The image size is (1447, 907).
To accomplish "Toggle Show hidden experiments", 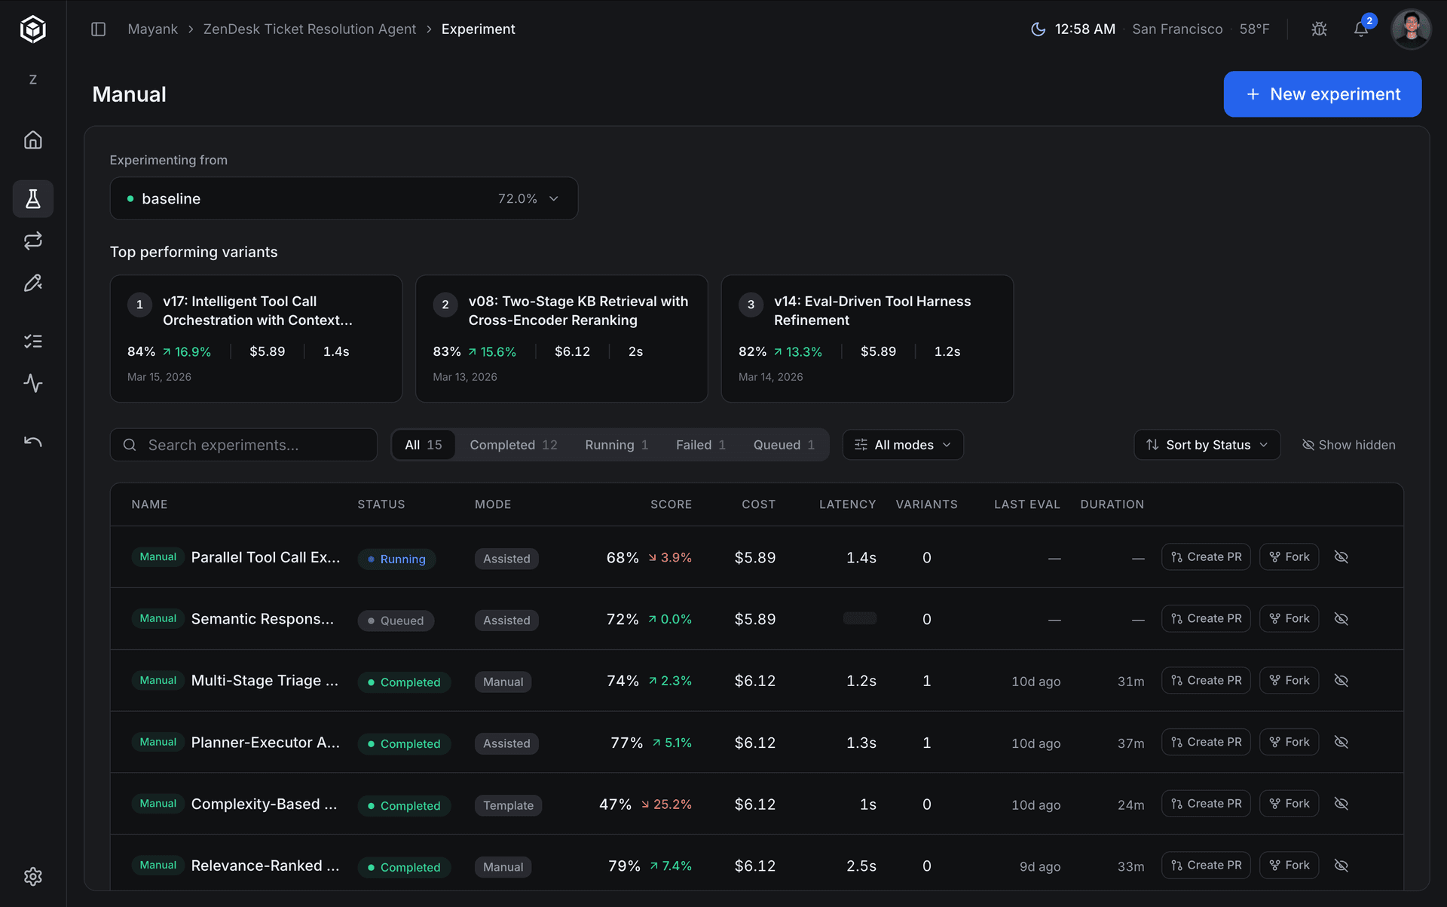I will 1348,445.
